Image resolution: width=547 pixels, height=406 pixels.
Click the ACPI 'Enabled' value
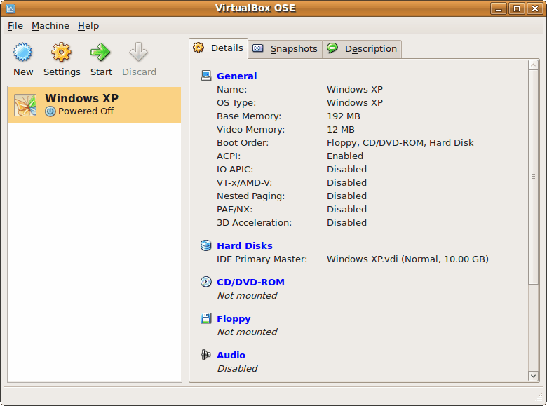tap(344, 156)
